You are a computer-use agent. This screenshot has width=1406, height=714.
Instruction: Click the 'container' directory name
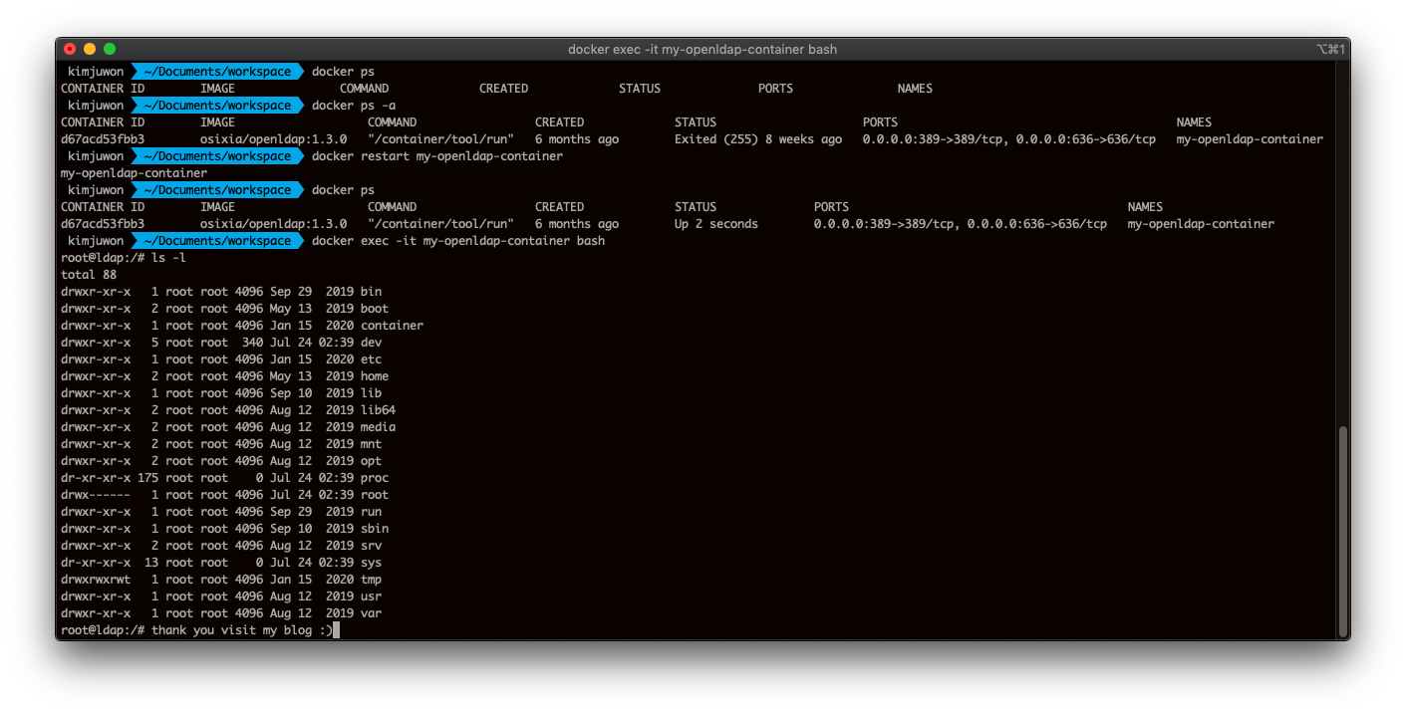point(392,326)
